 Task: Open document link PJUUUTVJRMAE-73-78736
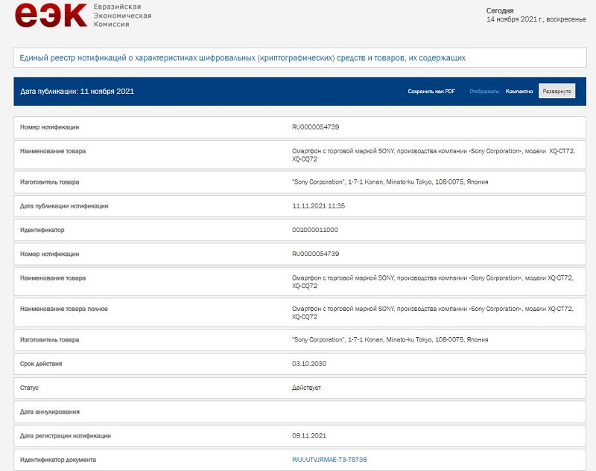pos(330,460)
